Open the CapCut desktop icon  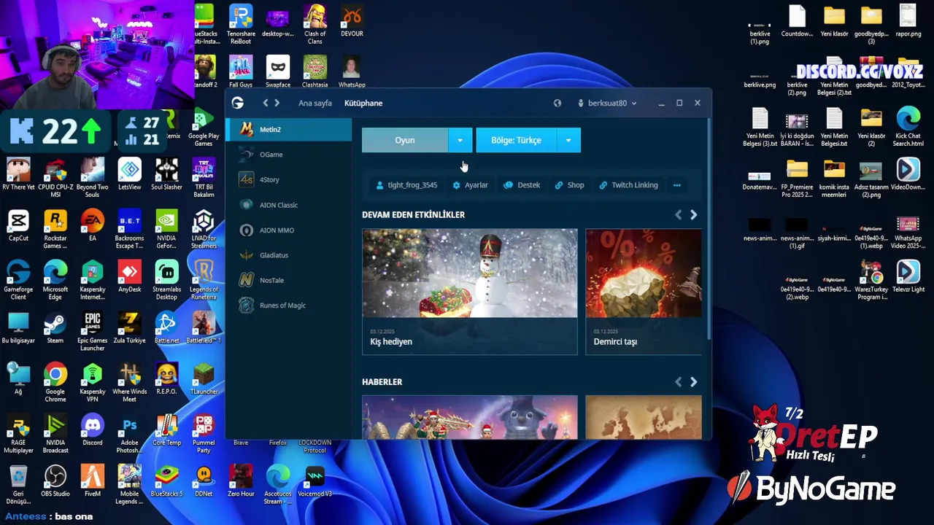click(18, 225)
